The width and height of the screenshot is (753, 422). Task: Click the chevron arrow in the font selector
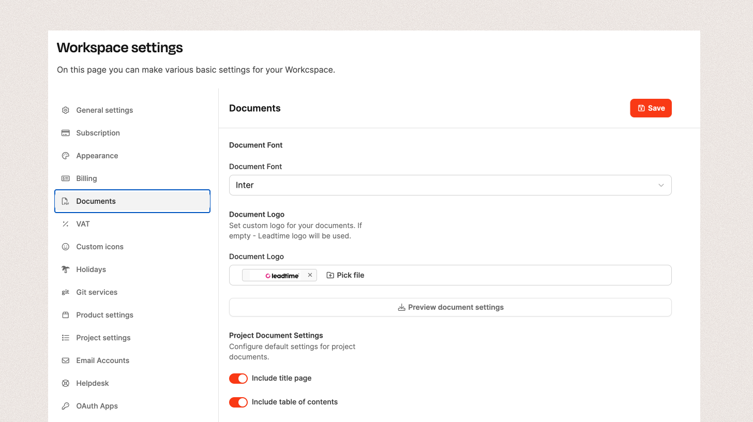pyautogui.click(x=661, y=185)
